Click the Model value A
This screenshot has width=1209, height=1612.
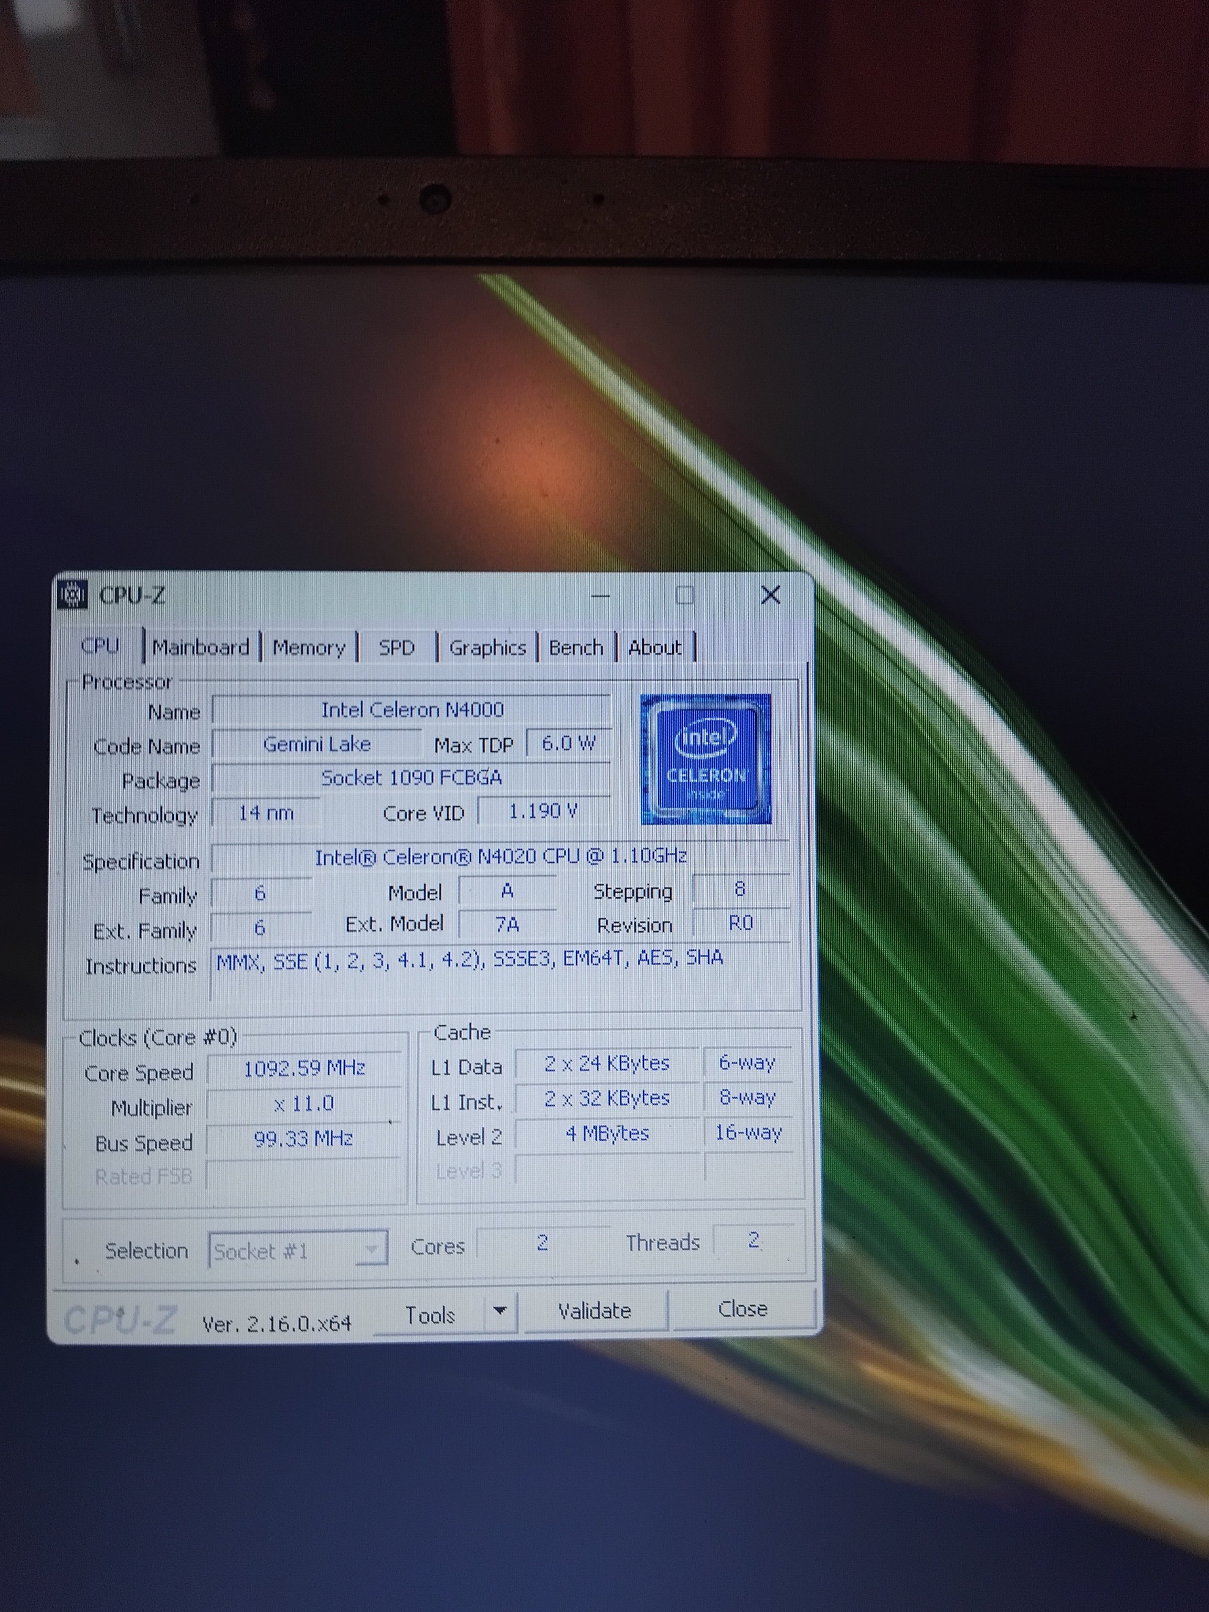507,890
